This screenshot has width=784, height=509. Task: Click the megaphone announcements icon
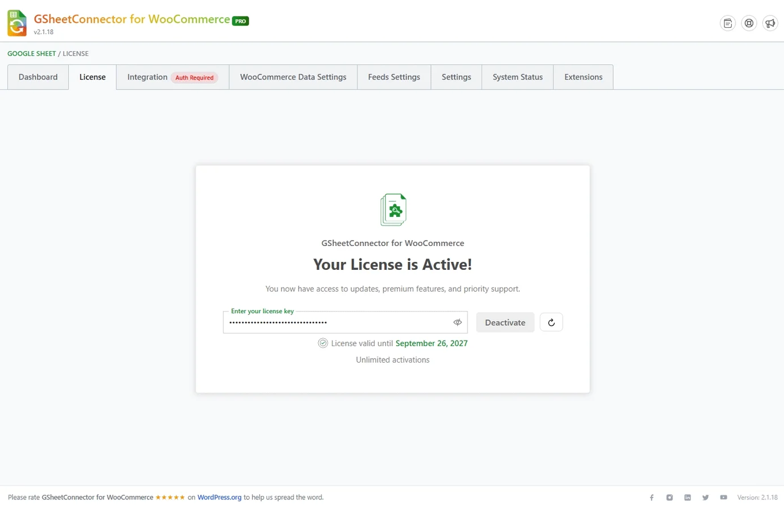pos(770,23)
